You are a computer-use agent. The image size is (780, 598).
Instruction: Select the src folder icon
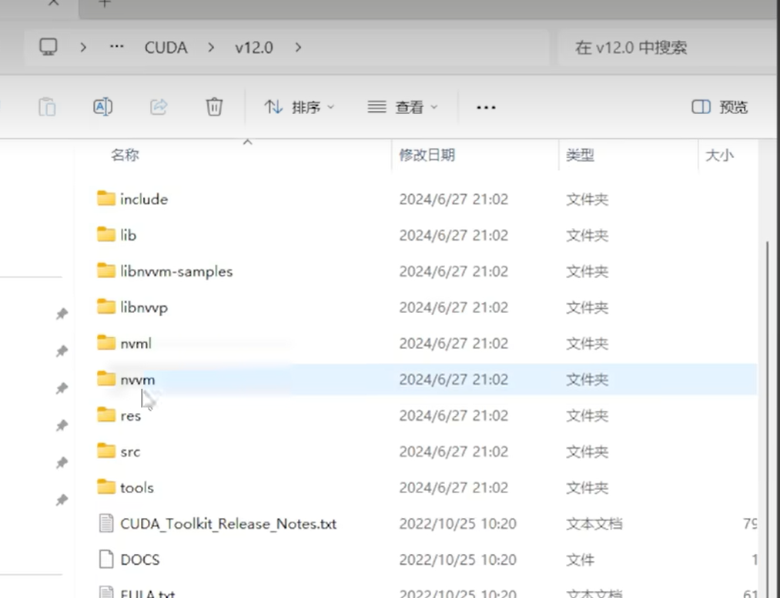[x=106, y=451]
